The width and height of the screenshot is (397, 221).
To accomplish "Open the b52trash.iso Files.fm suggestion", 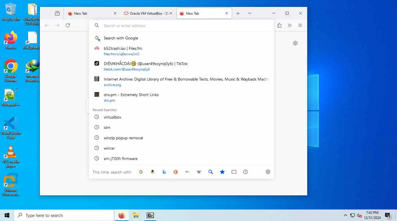I will click(x=182, y=51).
